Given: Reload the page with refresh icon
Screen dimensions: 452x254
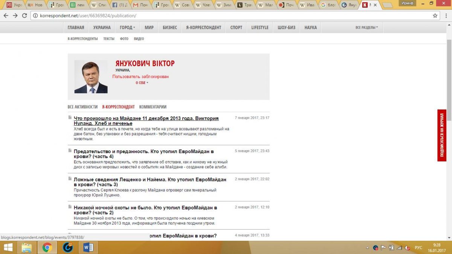Looking at the screenshot, I should coord(24,16).
